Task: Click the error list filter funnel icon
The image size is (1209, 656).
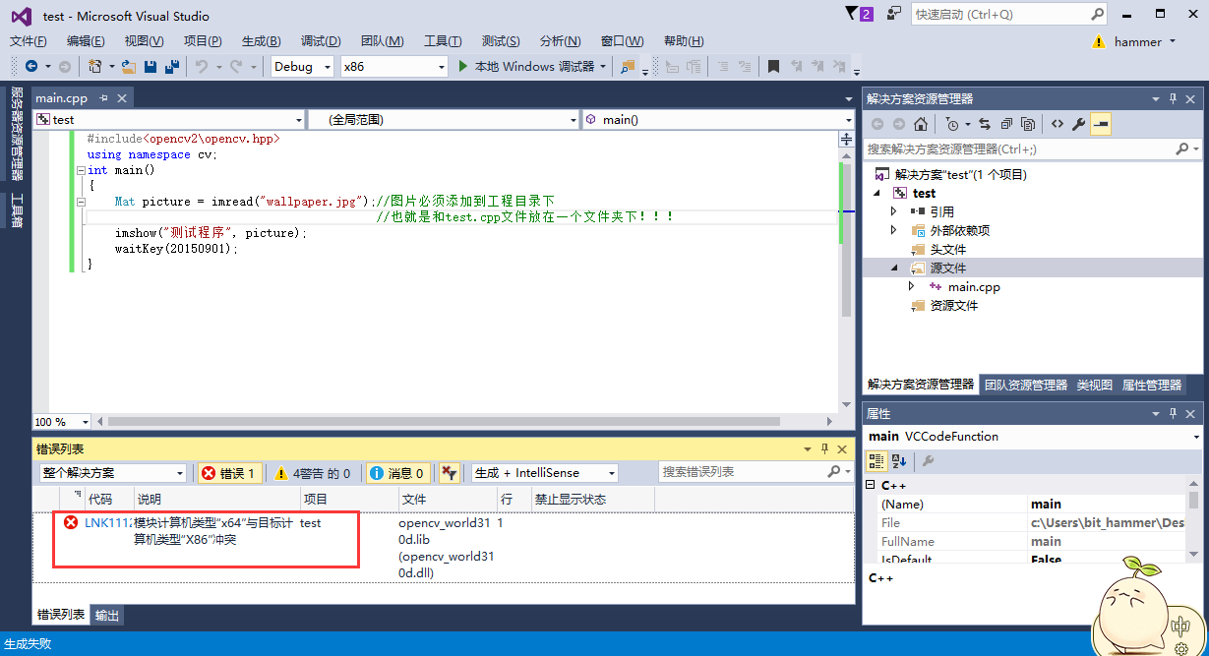Action: (x=449, y=473)
